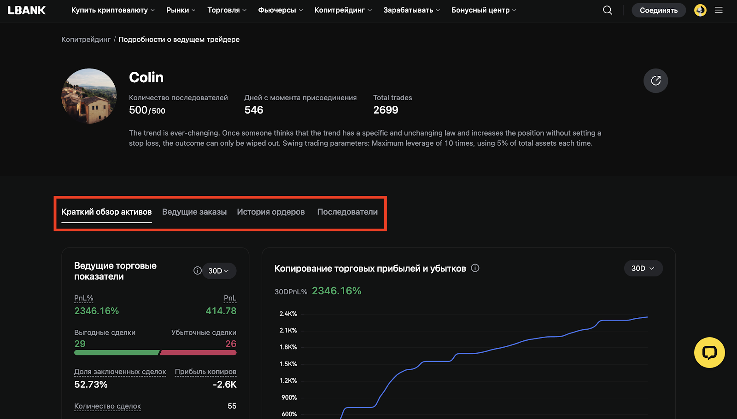The height and width of the screenshot is (419, 737).
Task: Click the -2.6K copier profit value
Action: [x=225, y=385]
